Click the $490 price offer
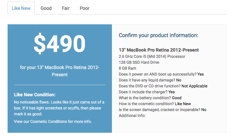232x138 pixels. (x=59, y=43)
